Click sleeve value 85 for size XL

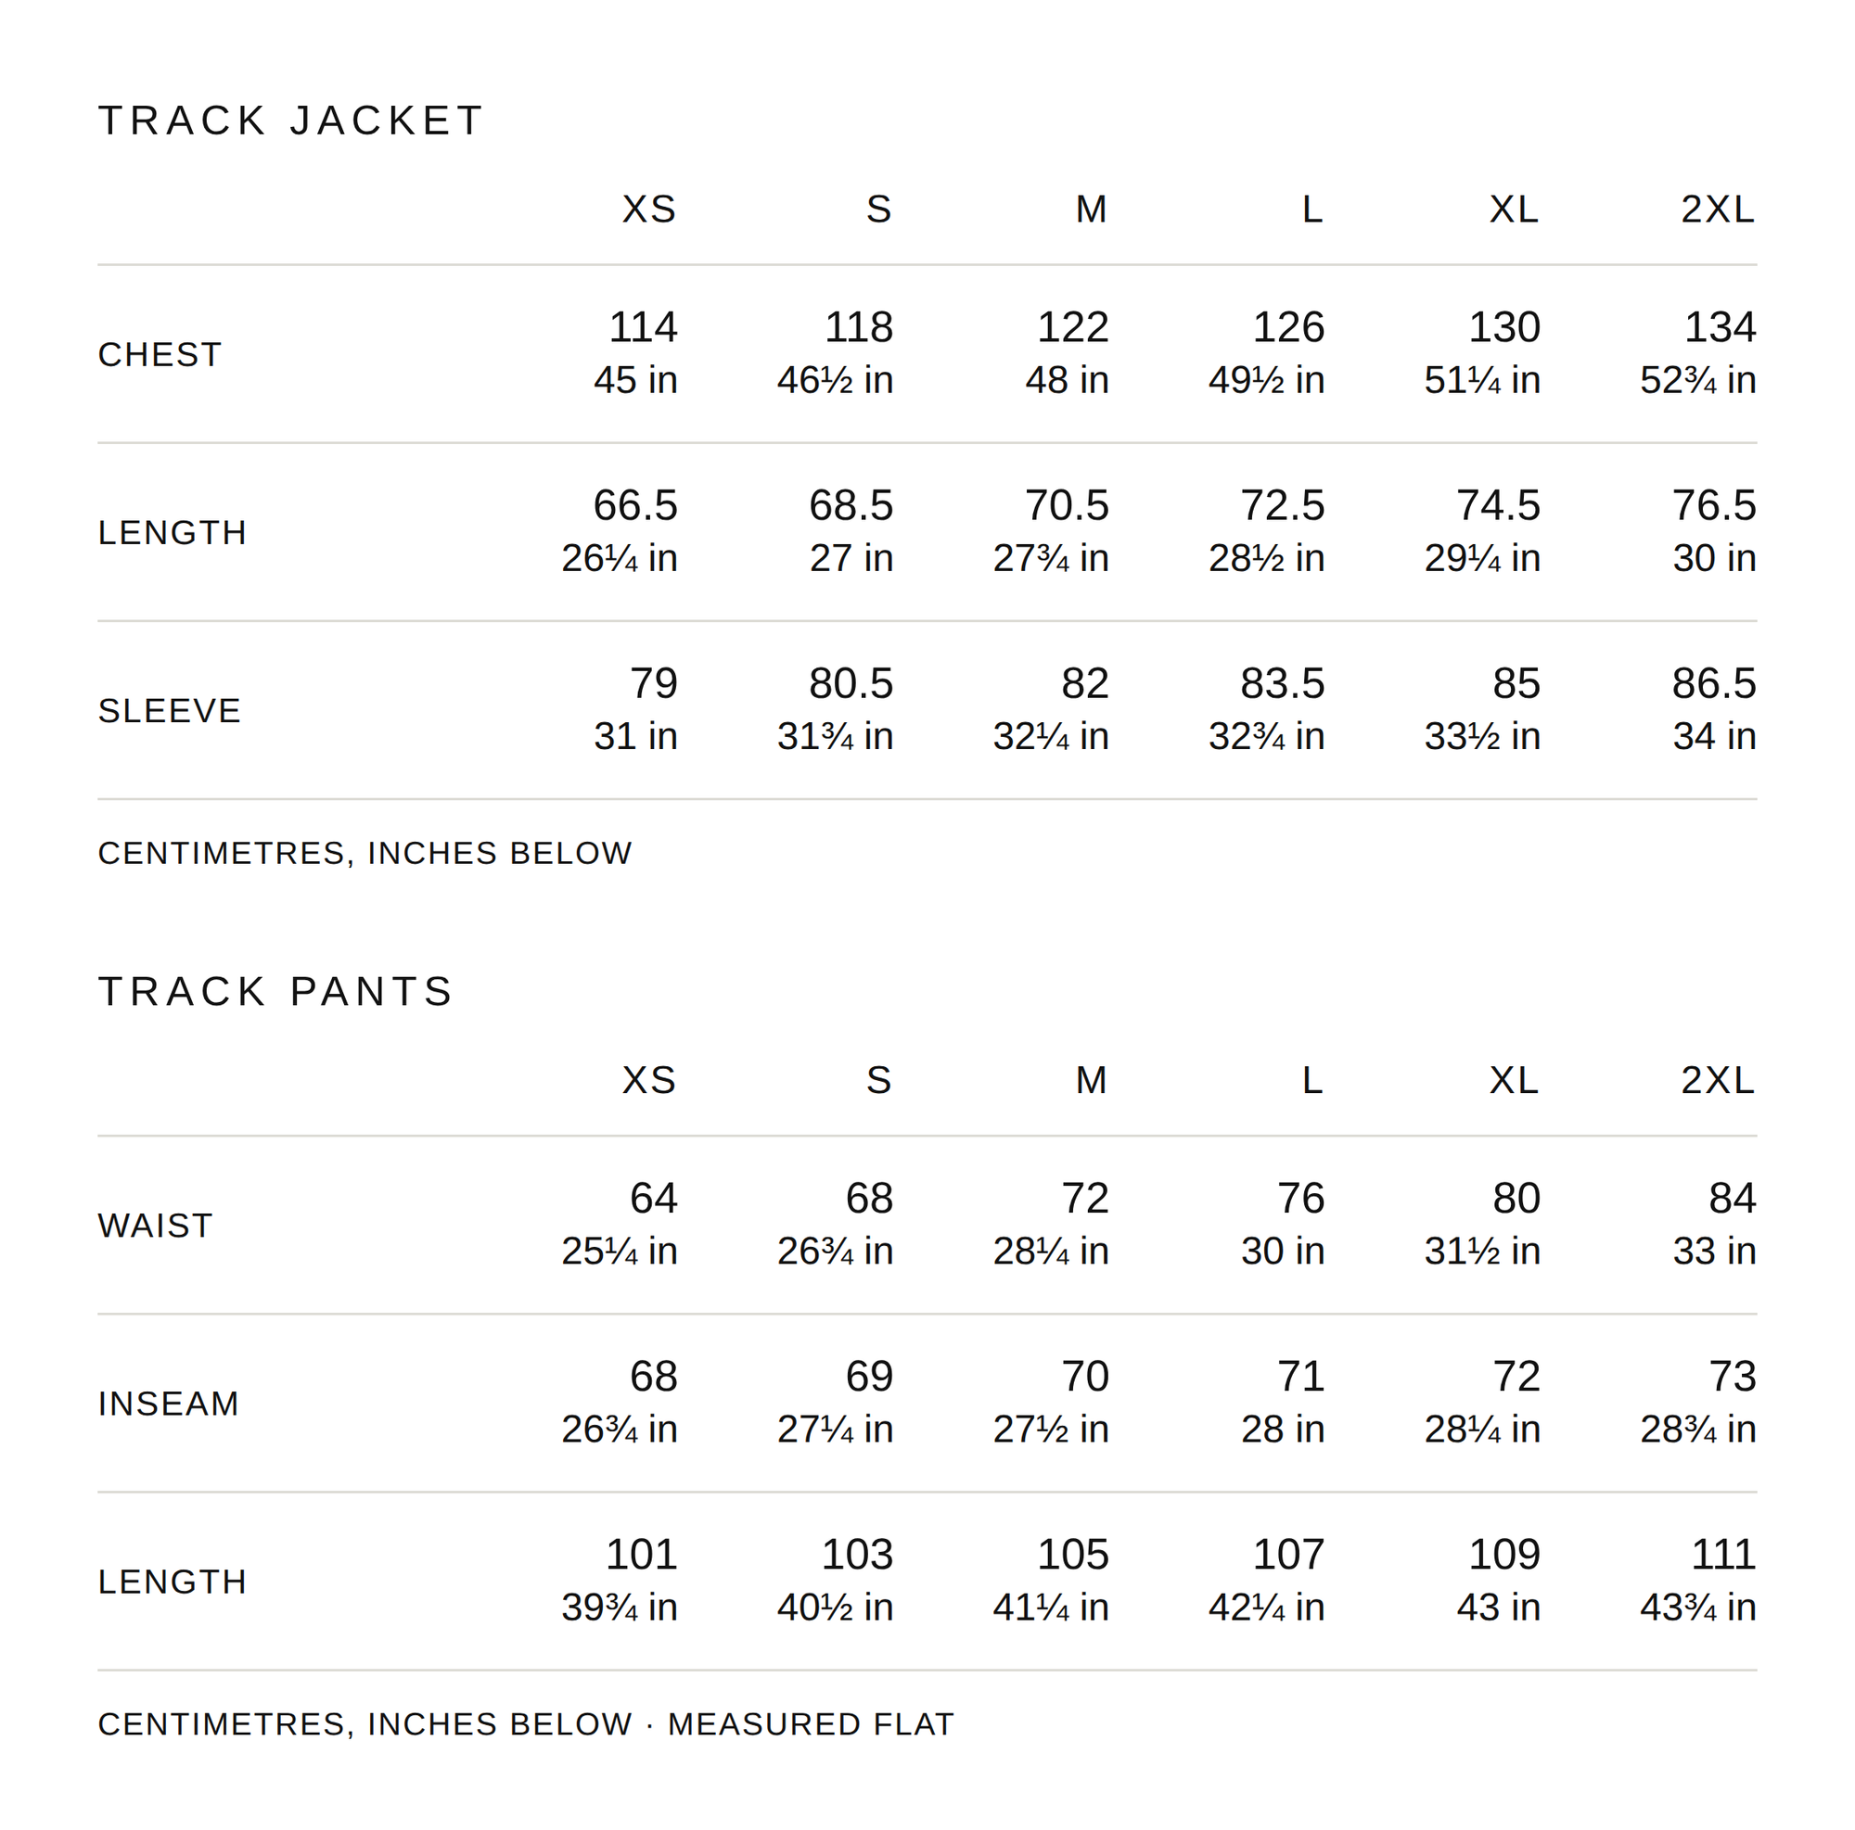1516,684
